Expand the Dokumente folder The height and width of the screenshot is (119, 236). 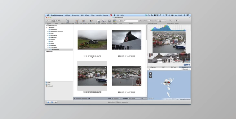(48, 35)
